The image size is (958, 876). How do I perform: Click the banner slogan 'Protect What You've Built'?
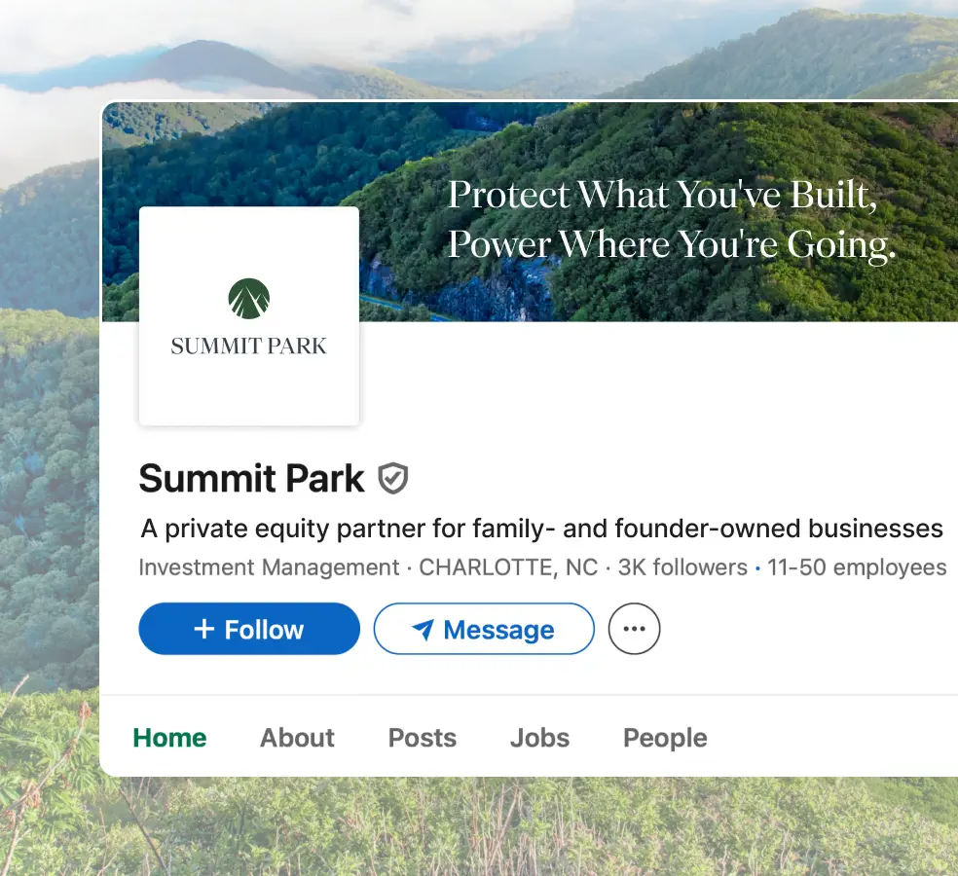click(663, 195)
